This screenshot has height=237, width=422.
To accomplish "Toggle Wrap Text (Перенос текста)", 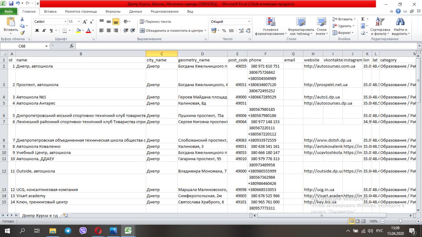I will (155, 22).
